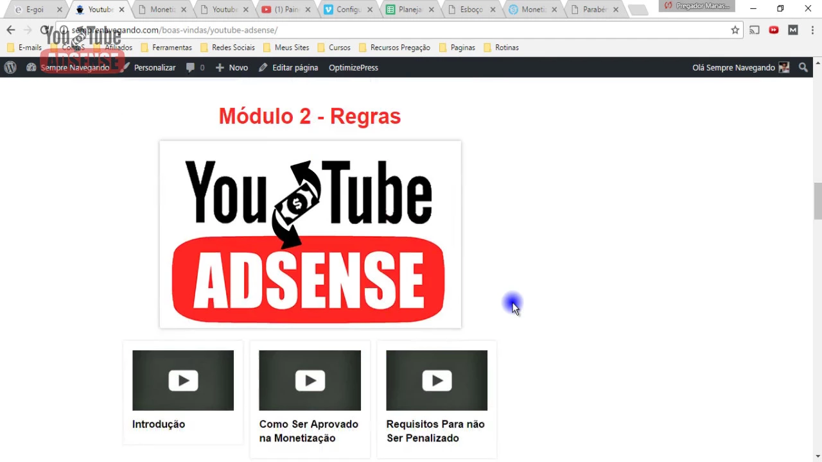
Task: Click the page vertical scrollbar thumb
Action: 818,201
